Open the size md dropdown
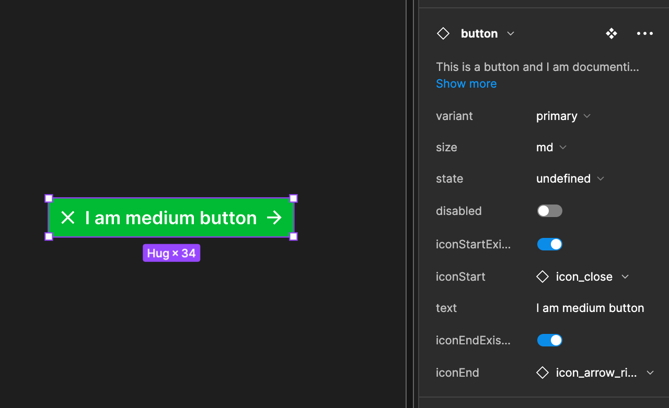 tap(551, 147)
